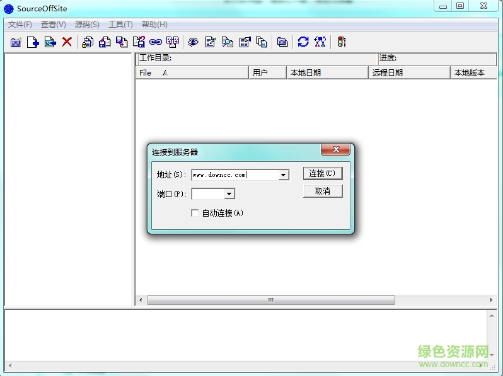503x376 pixels.
Task: Click the branch files toolbar icon
Action: [x=173, y=42]
